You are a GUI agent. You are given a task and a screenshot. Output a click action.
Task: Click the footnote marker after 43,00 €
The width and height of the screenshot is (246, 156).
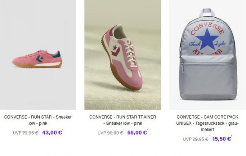tap(62, 130)
